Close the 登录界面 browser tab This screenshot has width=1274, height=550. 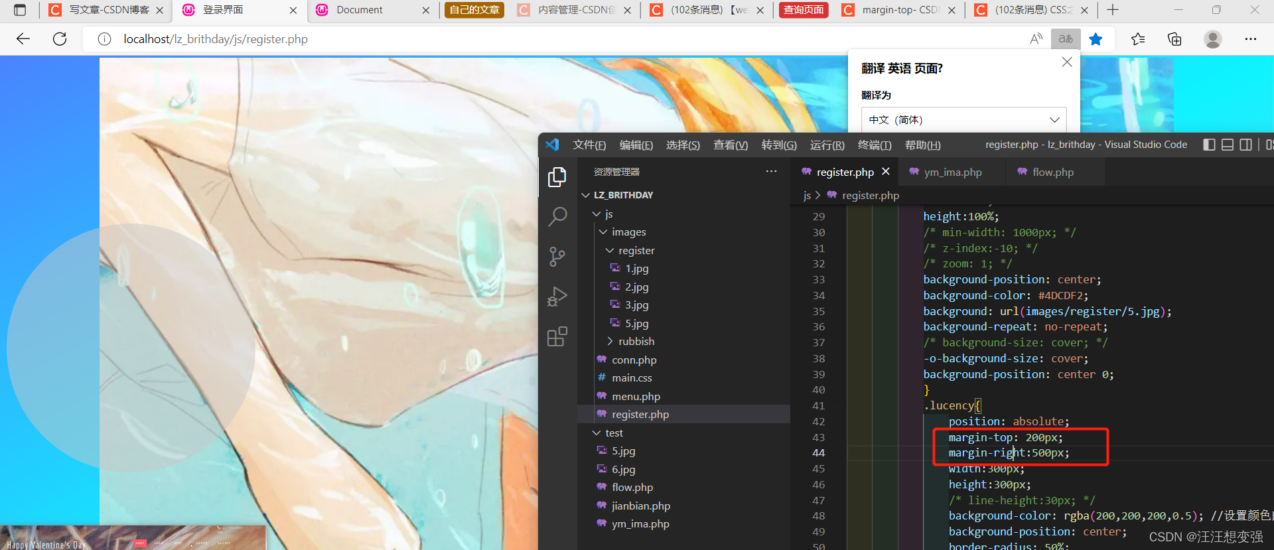click(x=293, y=10)
